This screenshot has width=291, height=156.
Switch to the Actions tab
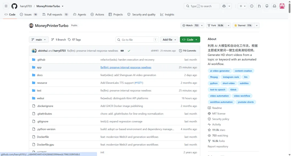[97, 15]
